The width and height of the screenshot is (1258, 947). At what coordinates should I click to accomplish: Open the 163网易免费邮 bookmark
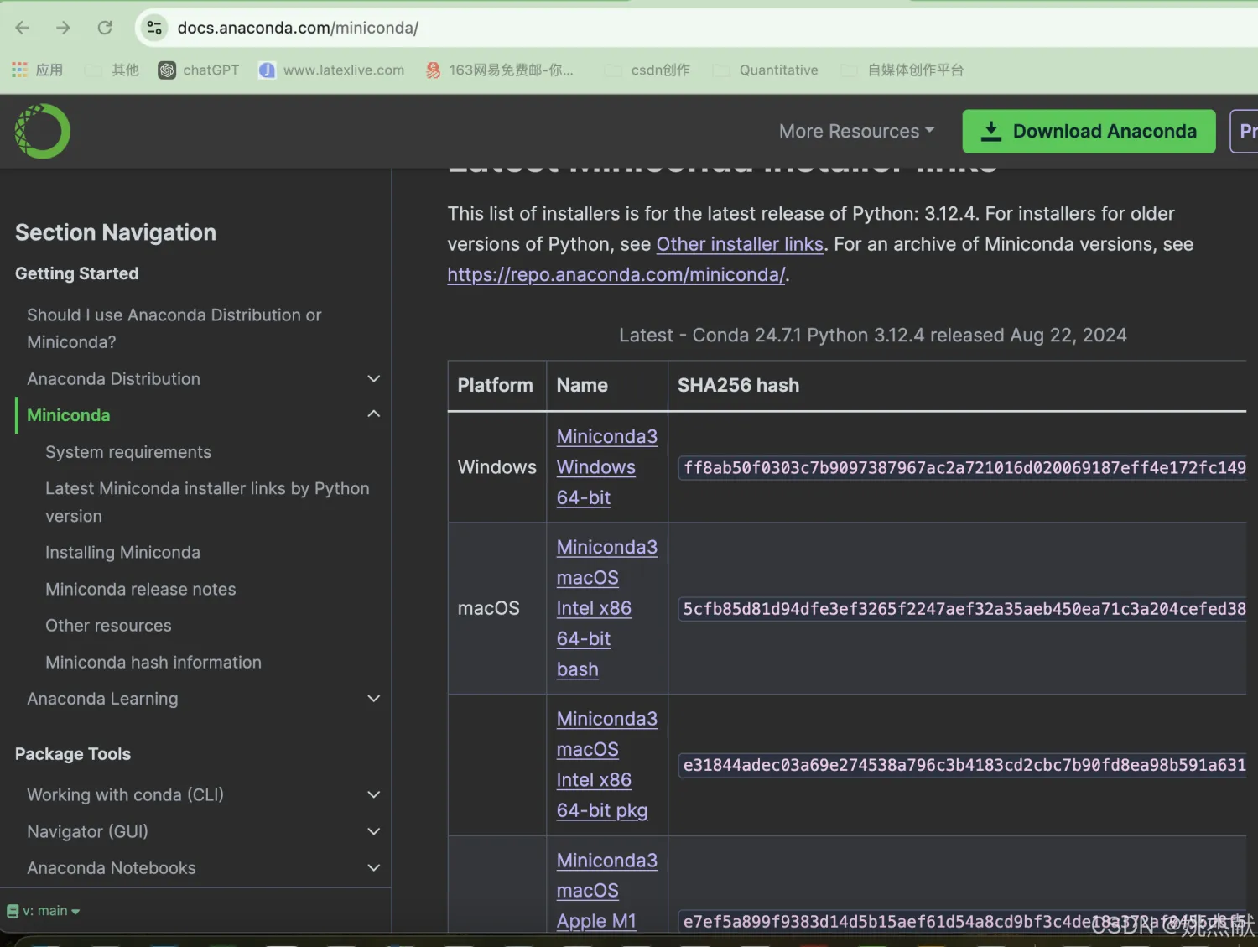(500, 70)
